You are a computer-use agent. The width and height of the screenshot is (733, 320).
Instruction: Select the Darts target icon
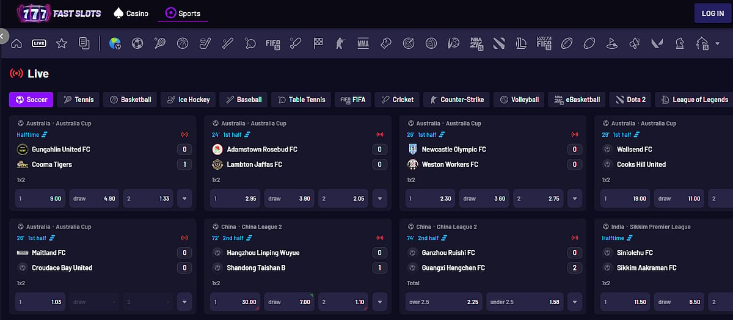click(x=408, y=43)
